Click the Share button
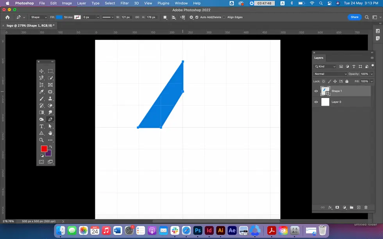Image resolution: width=383 pixels, height=239 pixels. click(x=354, y=17)
